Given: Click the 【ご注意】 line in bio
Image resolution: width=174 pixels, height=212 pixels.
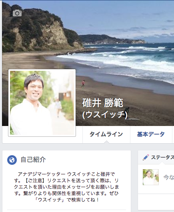Looking at the screenshot, I should pos(66,180).
